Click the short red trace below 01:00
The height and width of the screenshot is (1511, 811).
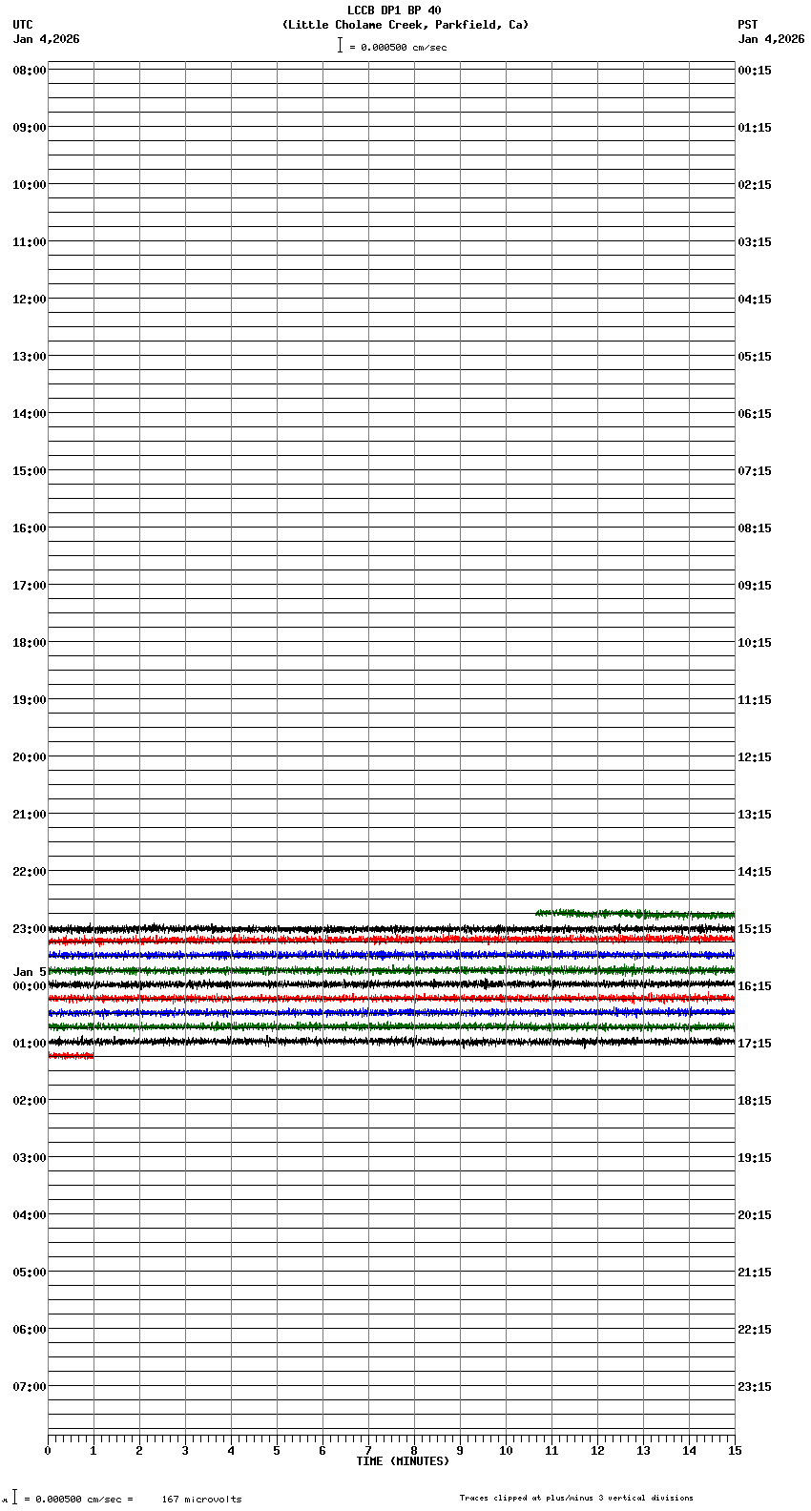click(71, 1056)
